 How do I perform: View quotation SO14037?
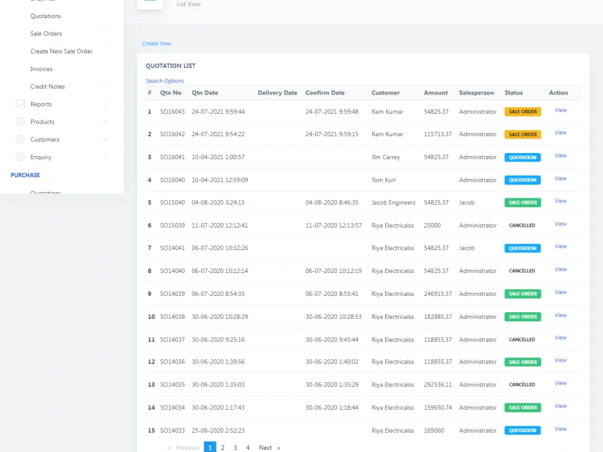(x=560, y=338)
